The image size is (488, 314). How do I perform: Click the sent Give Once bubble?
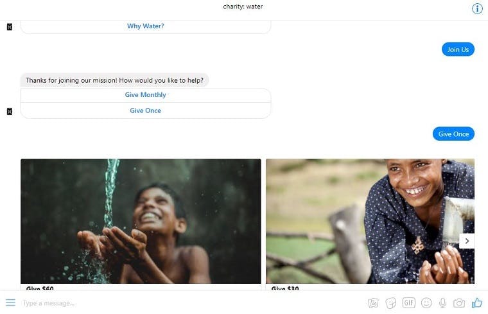click(453, 134)
